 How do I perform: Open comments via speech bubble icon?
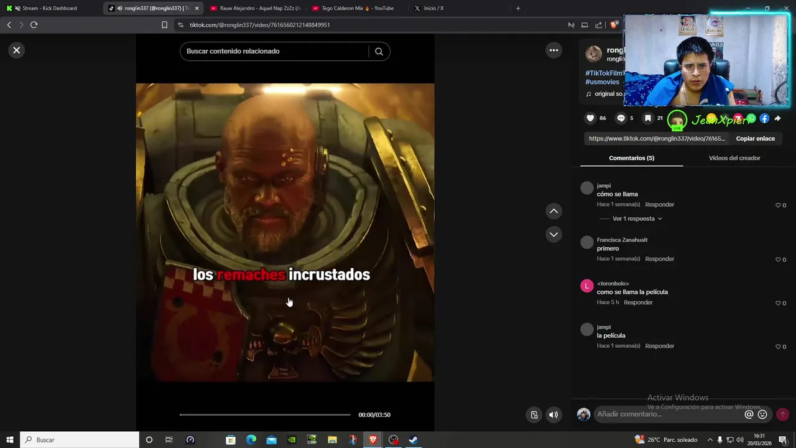click(x=621, y=118)
